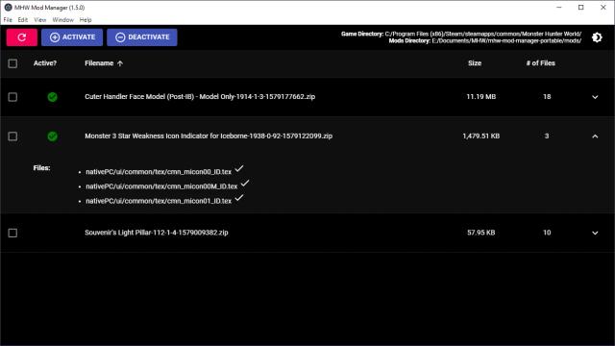Toggle the dark/light theme brightness icon
The width and height of the screenshot is (615, 346).
(x=597, y=37)
